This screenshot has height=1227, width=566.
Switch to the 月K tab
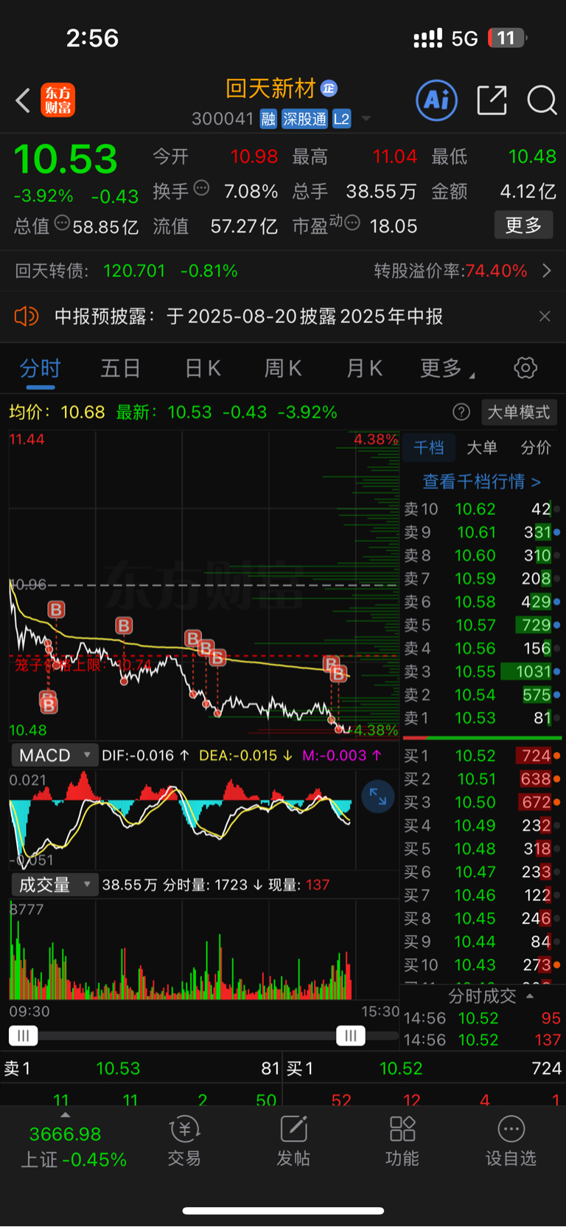[364, 368]
